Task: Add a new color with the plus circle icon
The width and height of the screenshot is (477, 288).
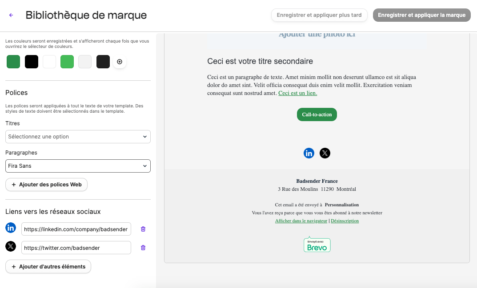Action: click(120, 62)
